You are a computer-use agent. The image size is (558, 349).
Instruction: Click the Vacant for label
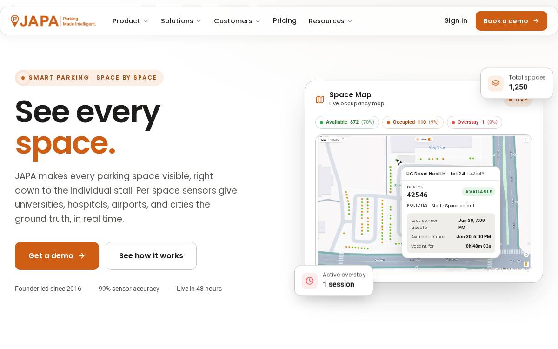click(x=422, y=246)
